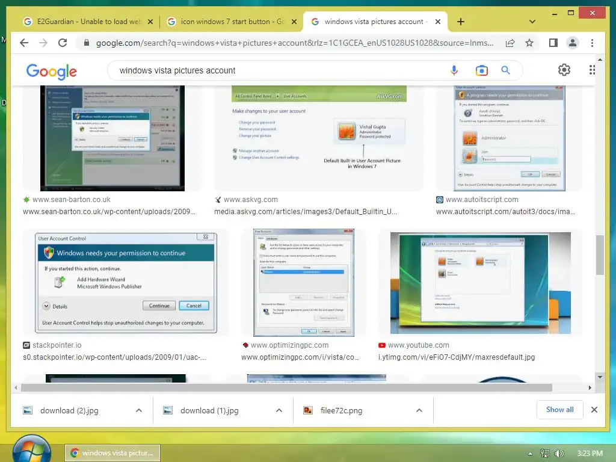The height and width of the screenshot is (462, 616).
Task: Open the Chrome profile avatar
Action: 573,43
